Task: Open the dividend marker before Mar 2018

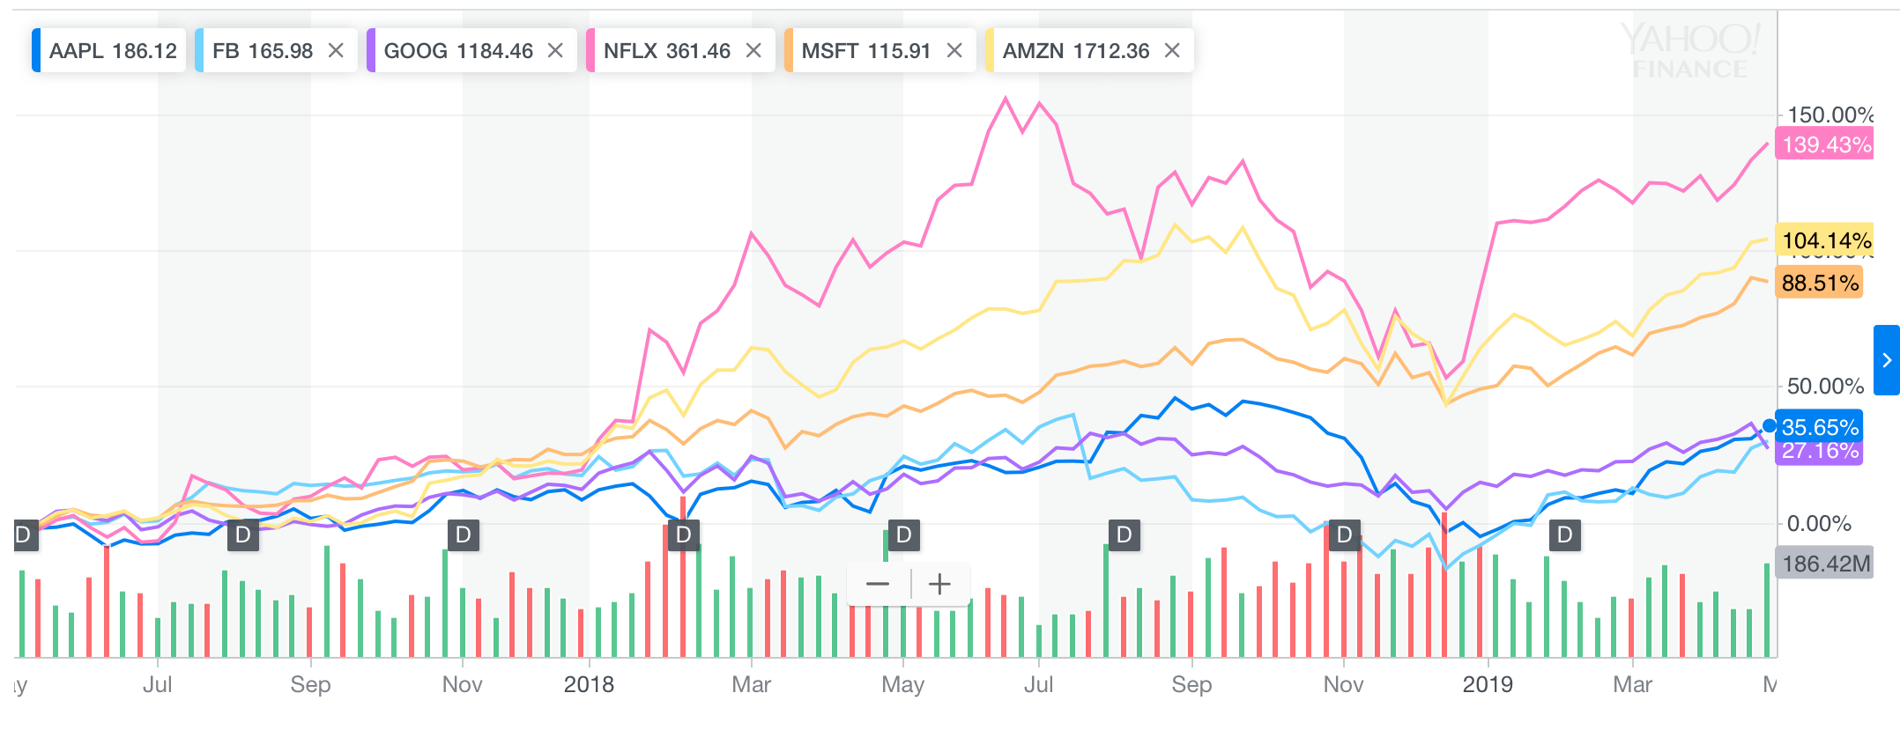Action: click(x=684, y=535)
